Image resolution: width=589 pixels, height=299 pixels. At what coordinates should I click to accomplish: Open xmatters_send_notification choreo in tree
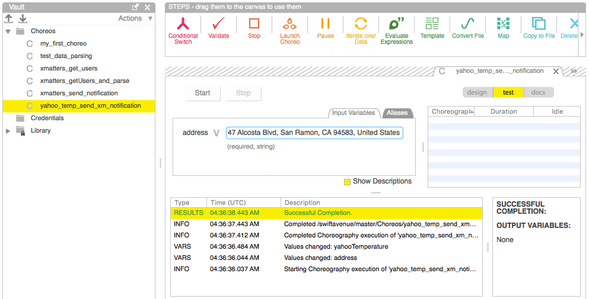79,93
